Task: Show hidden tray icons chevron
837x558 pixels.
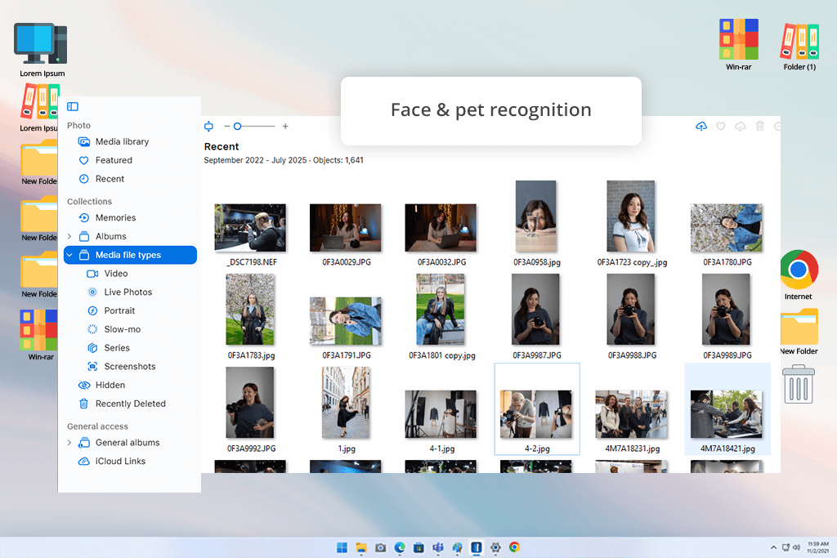Action: point(773,547)
